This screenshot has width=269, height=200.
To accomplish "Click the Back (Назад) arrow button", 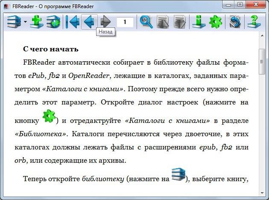I will [x=89, y=22].
